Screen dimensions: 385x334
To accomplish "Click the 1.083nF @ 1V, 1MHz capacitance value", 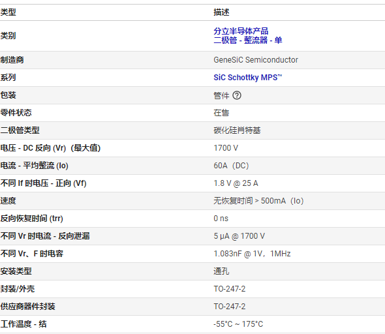I will pos(252,254).
